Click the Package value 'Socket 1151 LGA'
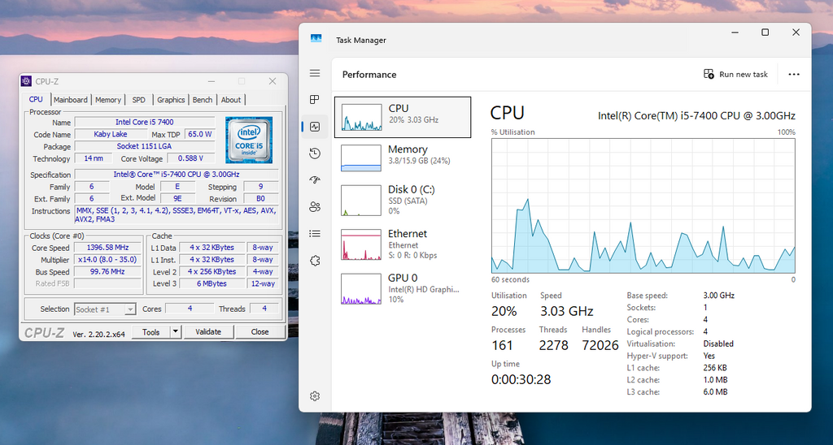Screen dimensions: 833x445 [145, 146]
